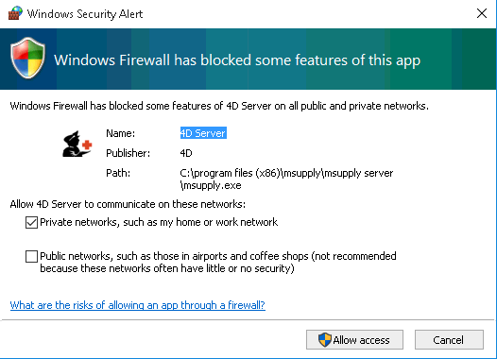Open the firewall risks help link
This screenshot has height=359, width=497.
[138, 305]
